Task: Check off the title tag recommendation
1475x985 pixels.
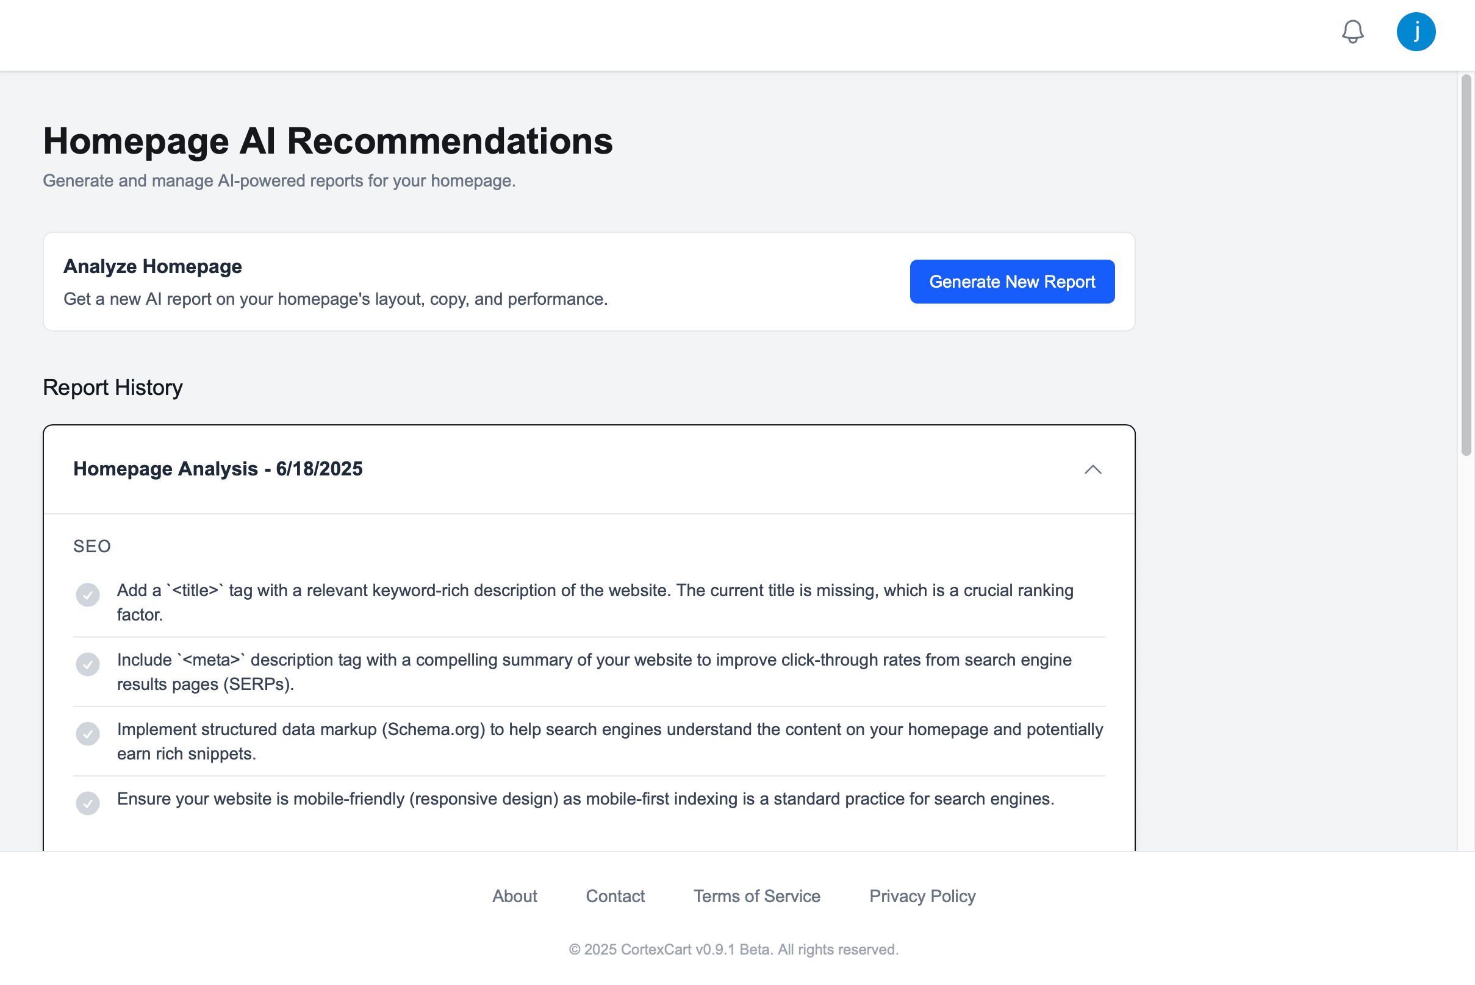Action: [x=88, y=594]
